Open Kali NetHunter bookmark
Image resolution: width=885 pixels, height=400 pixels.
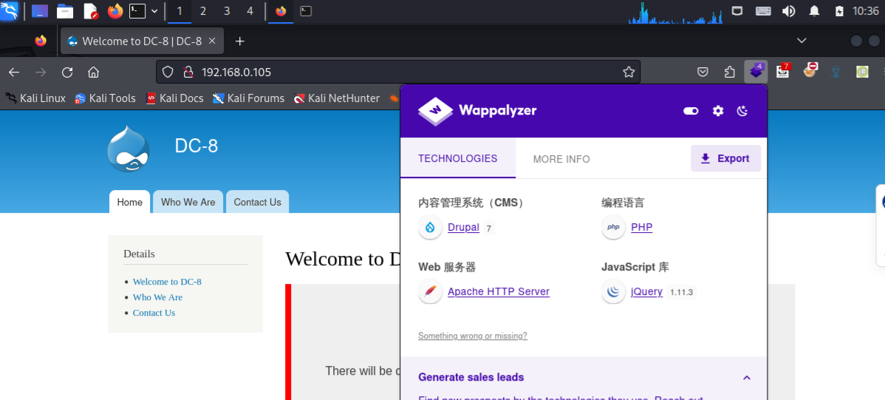click(336, 98)
